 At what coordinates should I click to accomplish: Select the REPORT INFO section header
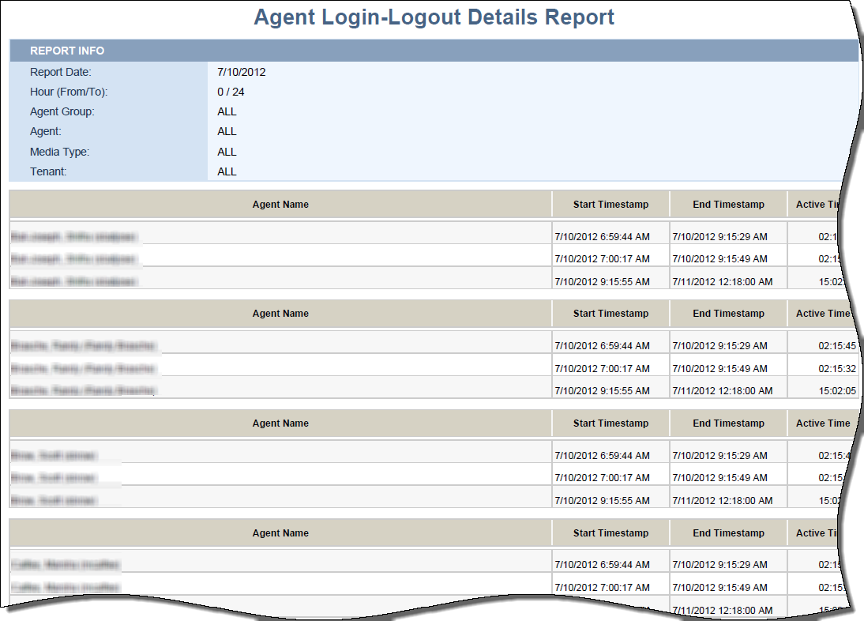click(x=67, y=51)
